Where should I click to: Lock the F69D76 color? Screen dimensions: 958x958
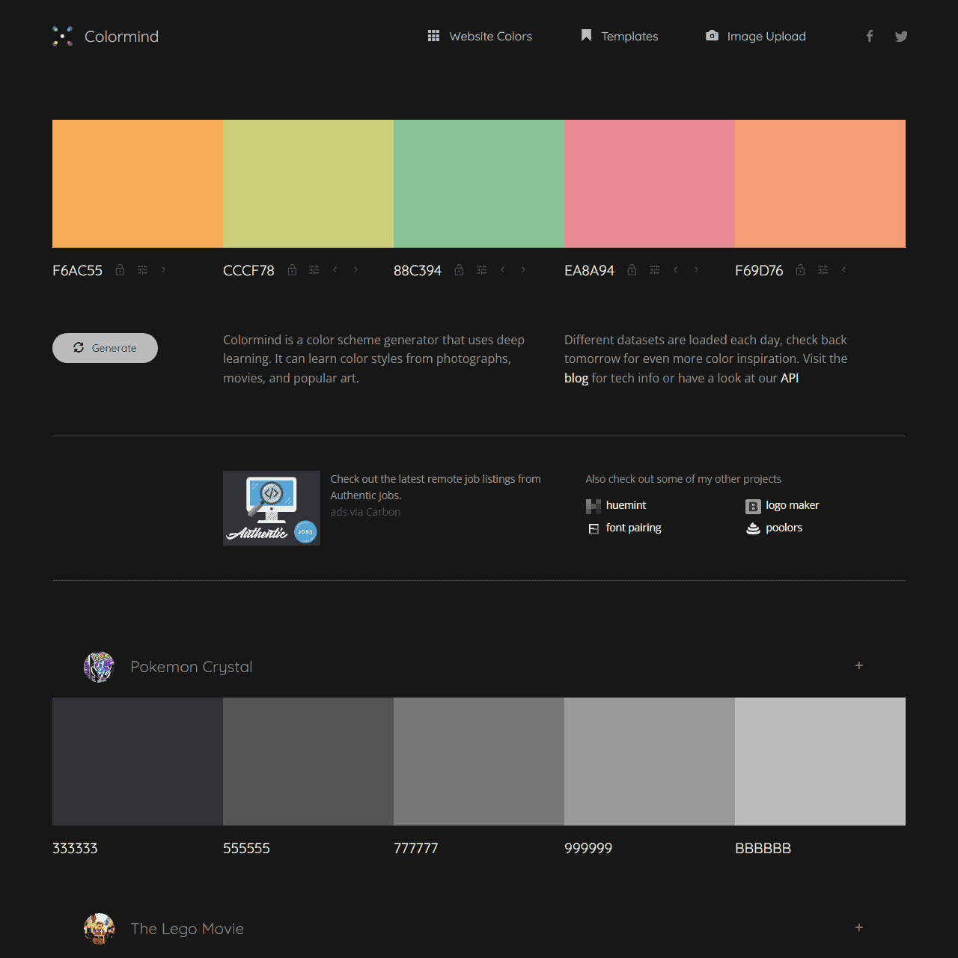[x=799, y=269]
